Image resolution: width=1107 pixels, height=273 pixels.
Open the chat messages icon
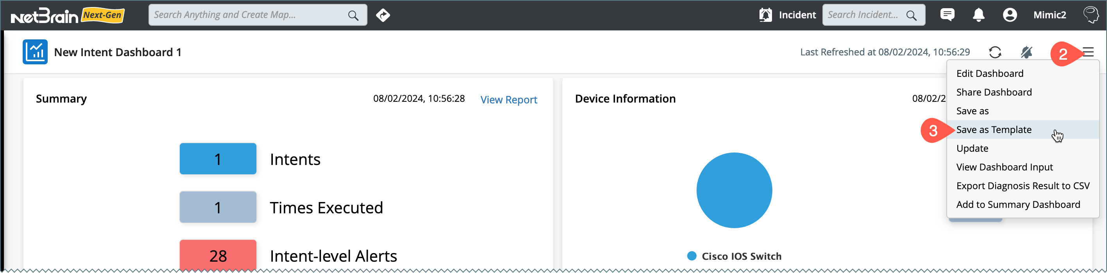(947, 15)
